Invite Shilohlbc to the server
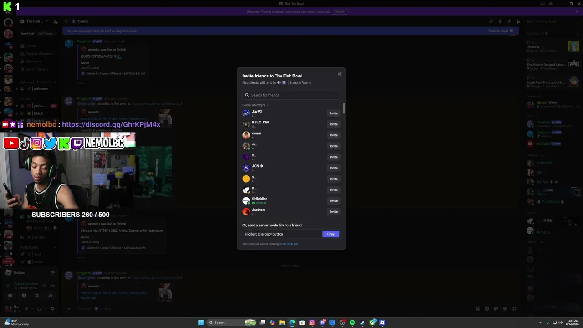583x328 pixels. point(333,201)
